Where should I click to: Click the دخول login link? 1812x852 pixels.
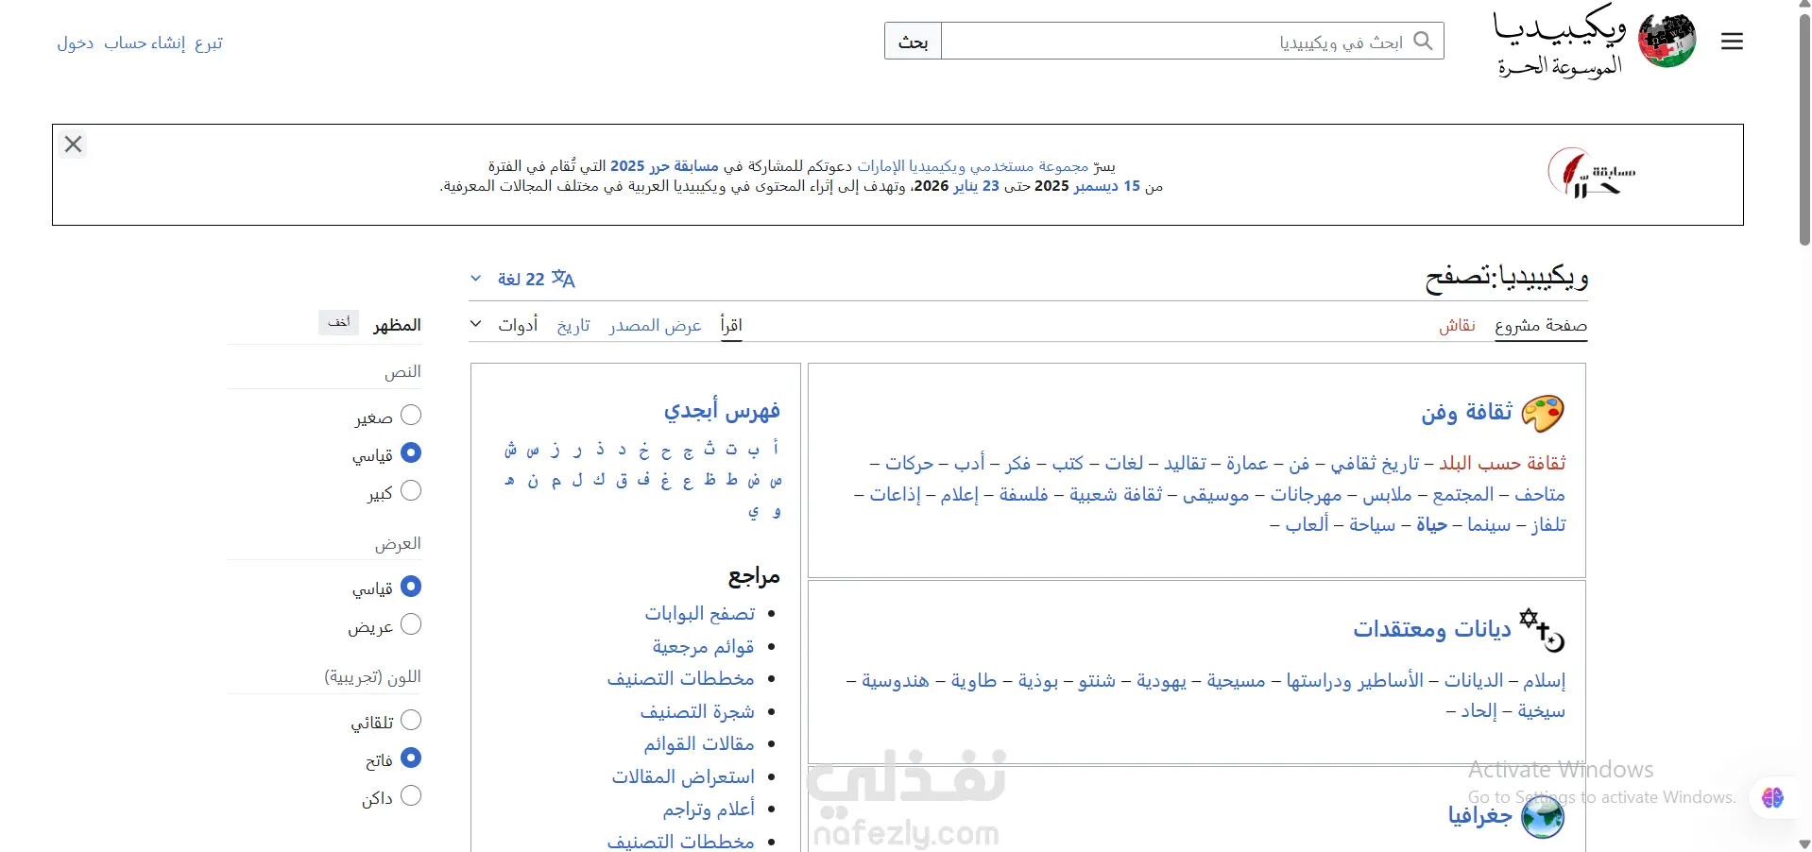tap(76, 43)
